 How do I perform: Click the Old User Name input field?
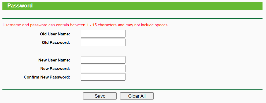[103, 34]
